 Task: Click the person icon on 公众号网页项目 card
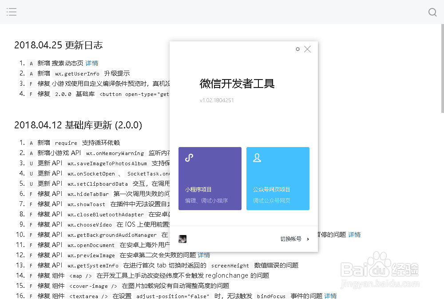coord(257,157)
